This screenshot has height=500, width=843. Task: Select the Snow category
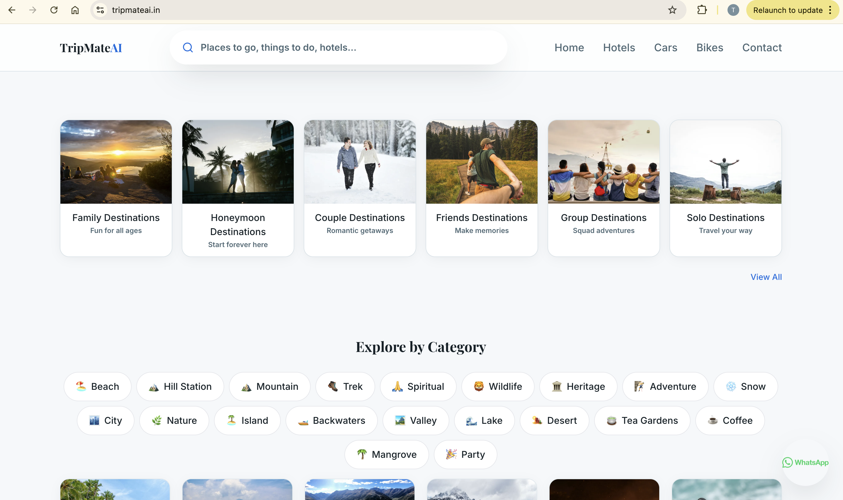(745, 386)
